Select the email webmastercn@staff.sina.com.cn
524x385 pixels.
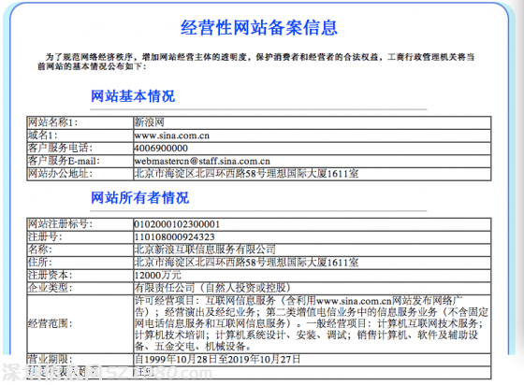point(202,161)
